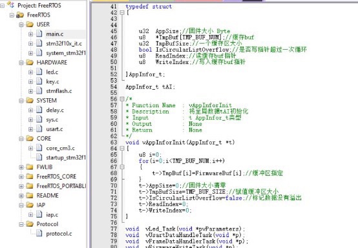Click the main.c file icon
The image size is (358, 248).
39,34
